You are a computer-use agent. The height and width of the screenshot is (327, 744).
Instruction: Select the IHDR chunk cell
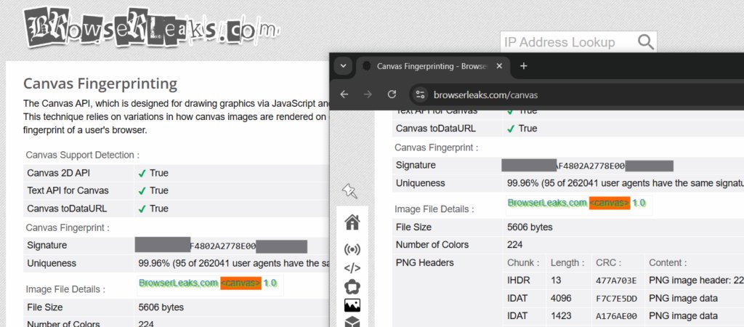pyautogui.click(x=517, y=280)
